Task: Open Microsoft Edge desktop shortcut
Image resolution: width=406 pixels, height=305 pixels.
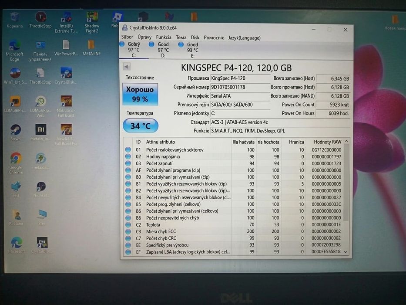Action: [14, 51]
